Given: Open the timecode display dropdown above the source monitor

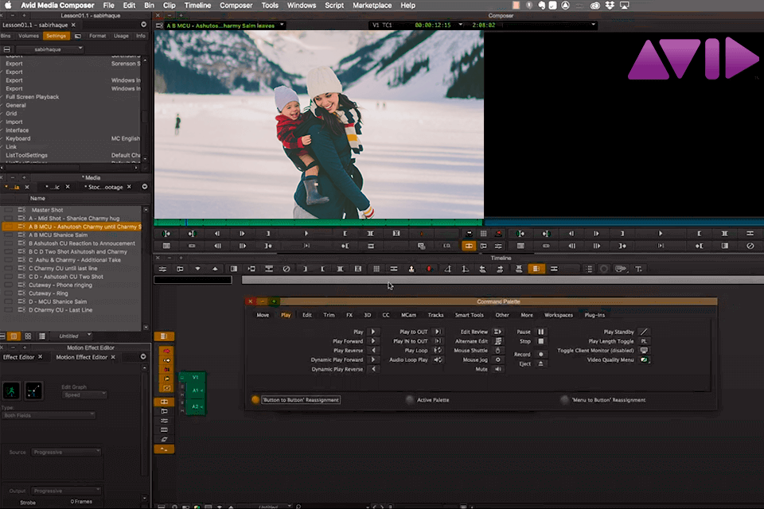Looking at the screenshot, I should coord(461,25).
